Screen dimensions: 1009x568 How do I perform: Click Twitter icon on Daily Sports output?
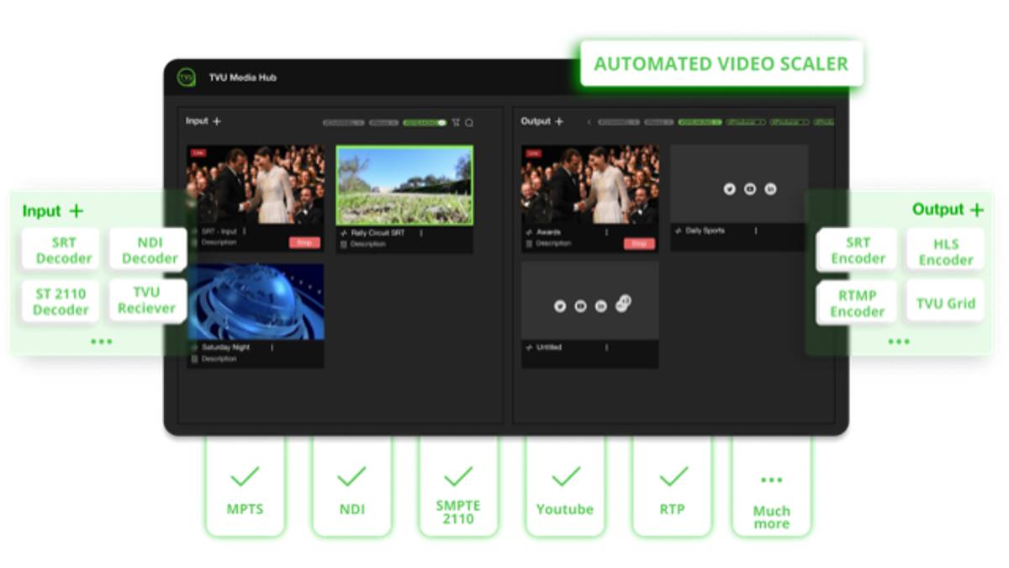point(729,189)
